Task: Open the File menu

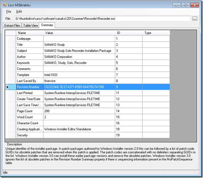Action: pyautogui.click(x=8, y=12)
